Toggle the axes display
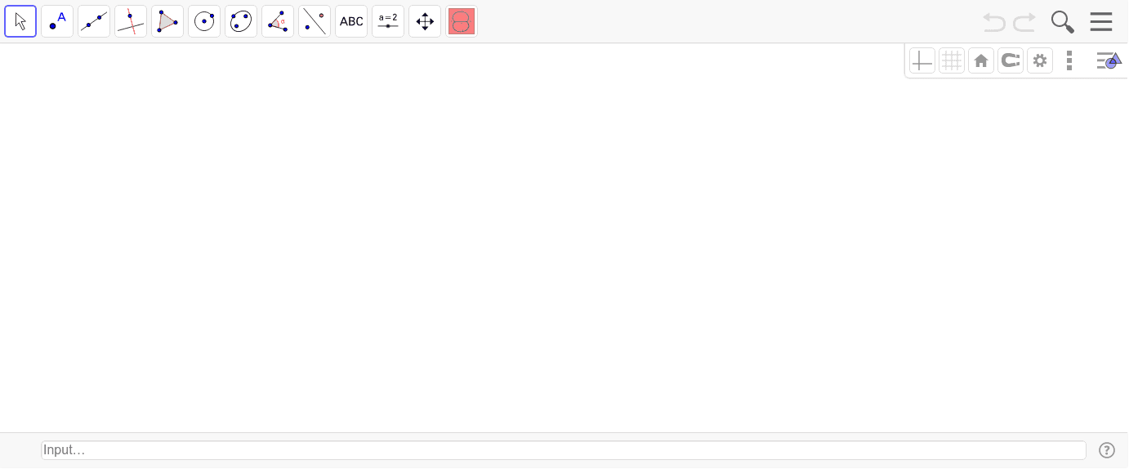 tap(922, 60)
